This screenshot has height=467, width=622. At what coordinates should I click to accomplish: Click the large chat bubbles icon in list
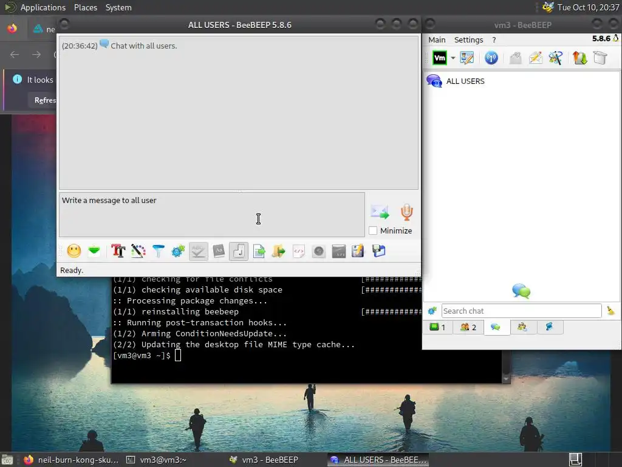(521, 291)
